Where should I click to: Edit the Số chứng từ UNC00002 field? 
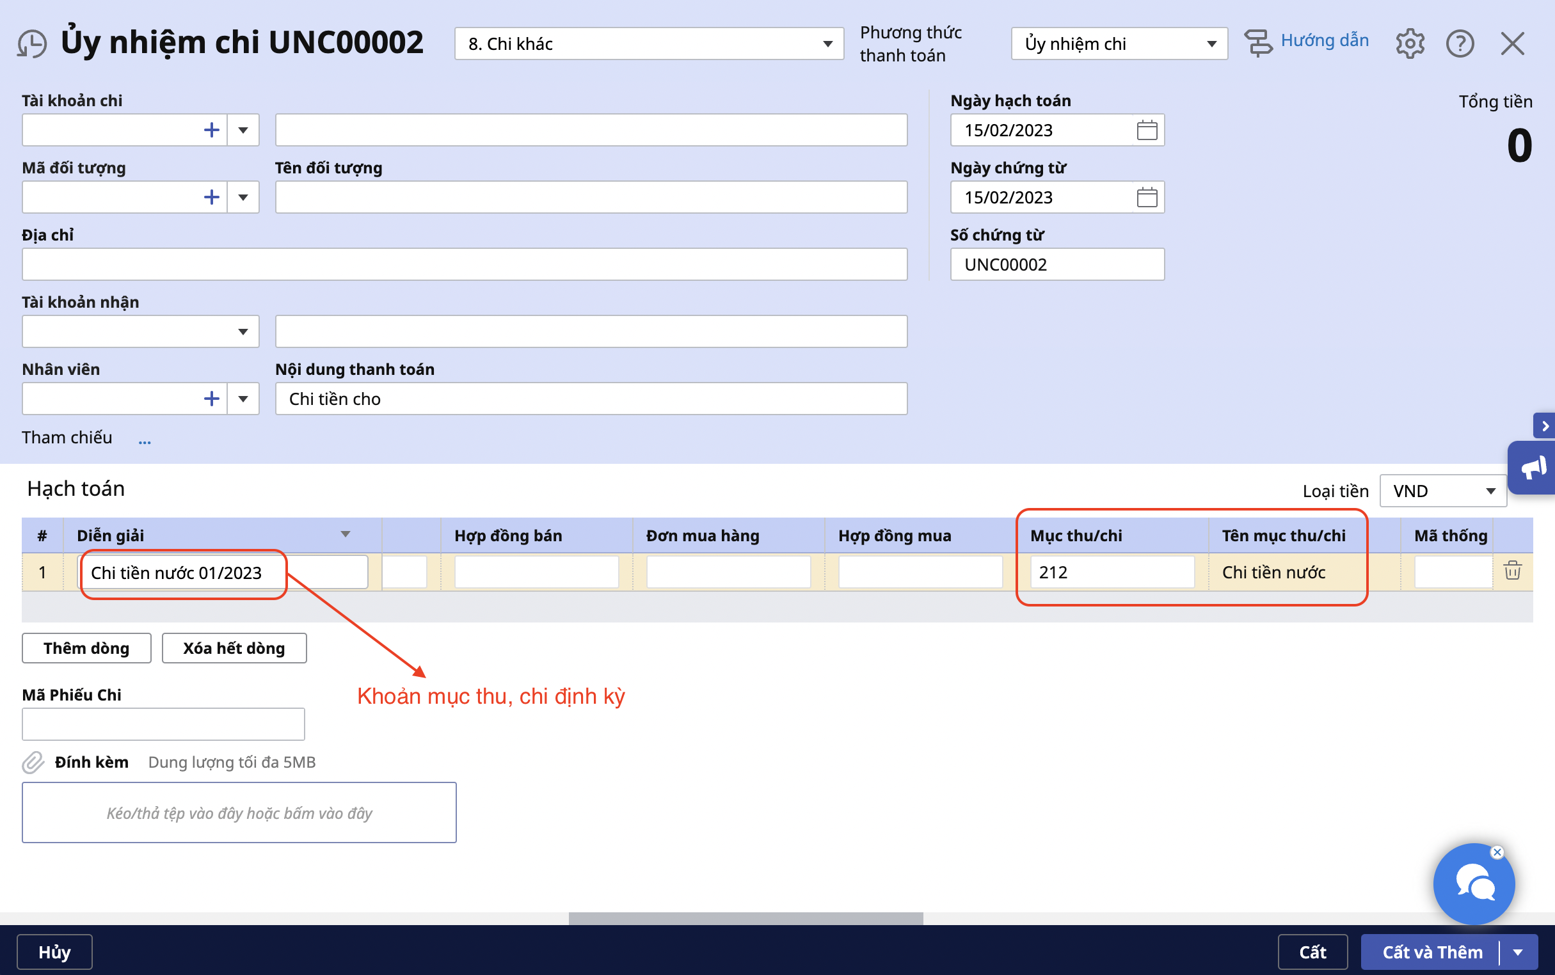(x=1057, y=264)
